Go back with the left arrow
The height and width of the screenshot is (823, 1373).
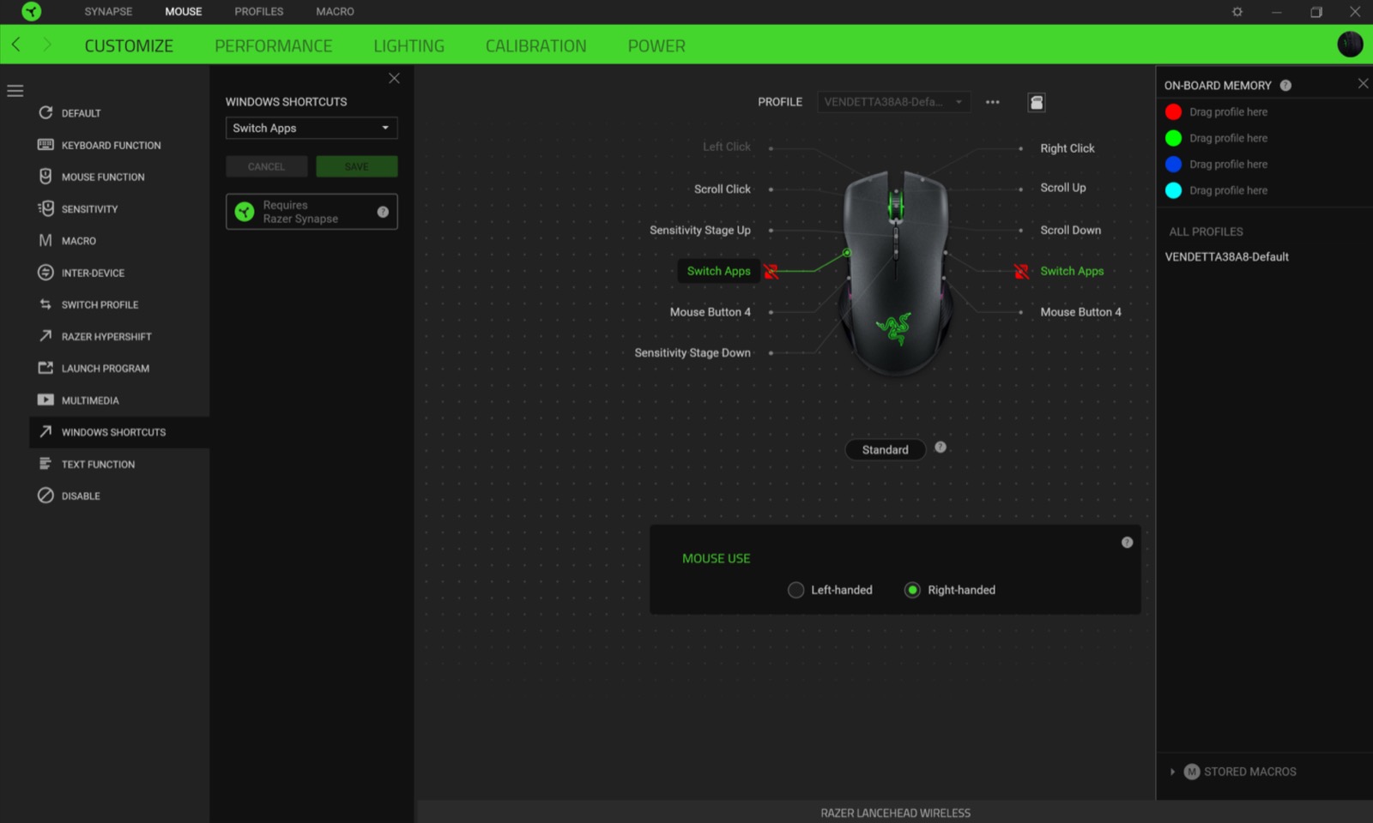tap(16, 45)
